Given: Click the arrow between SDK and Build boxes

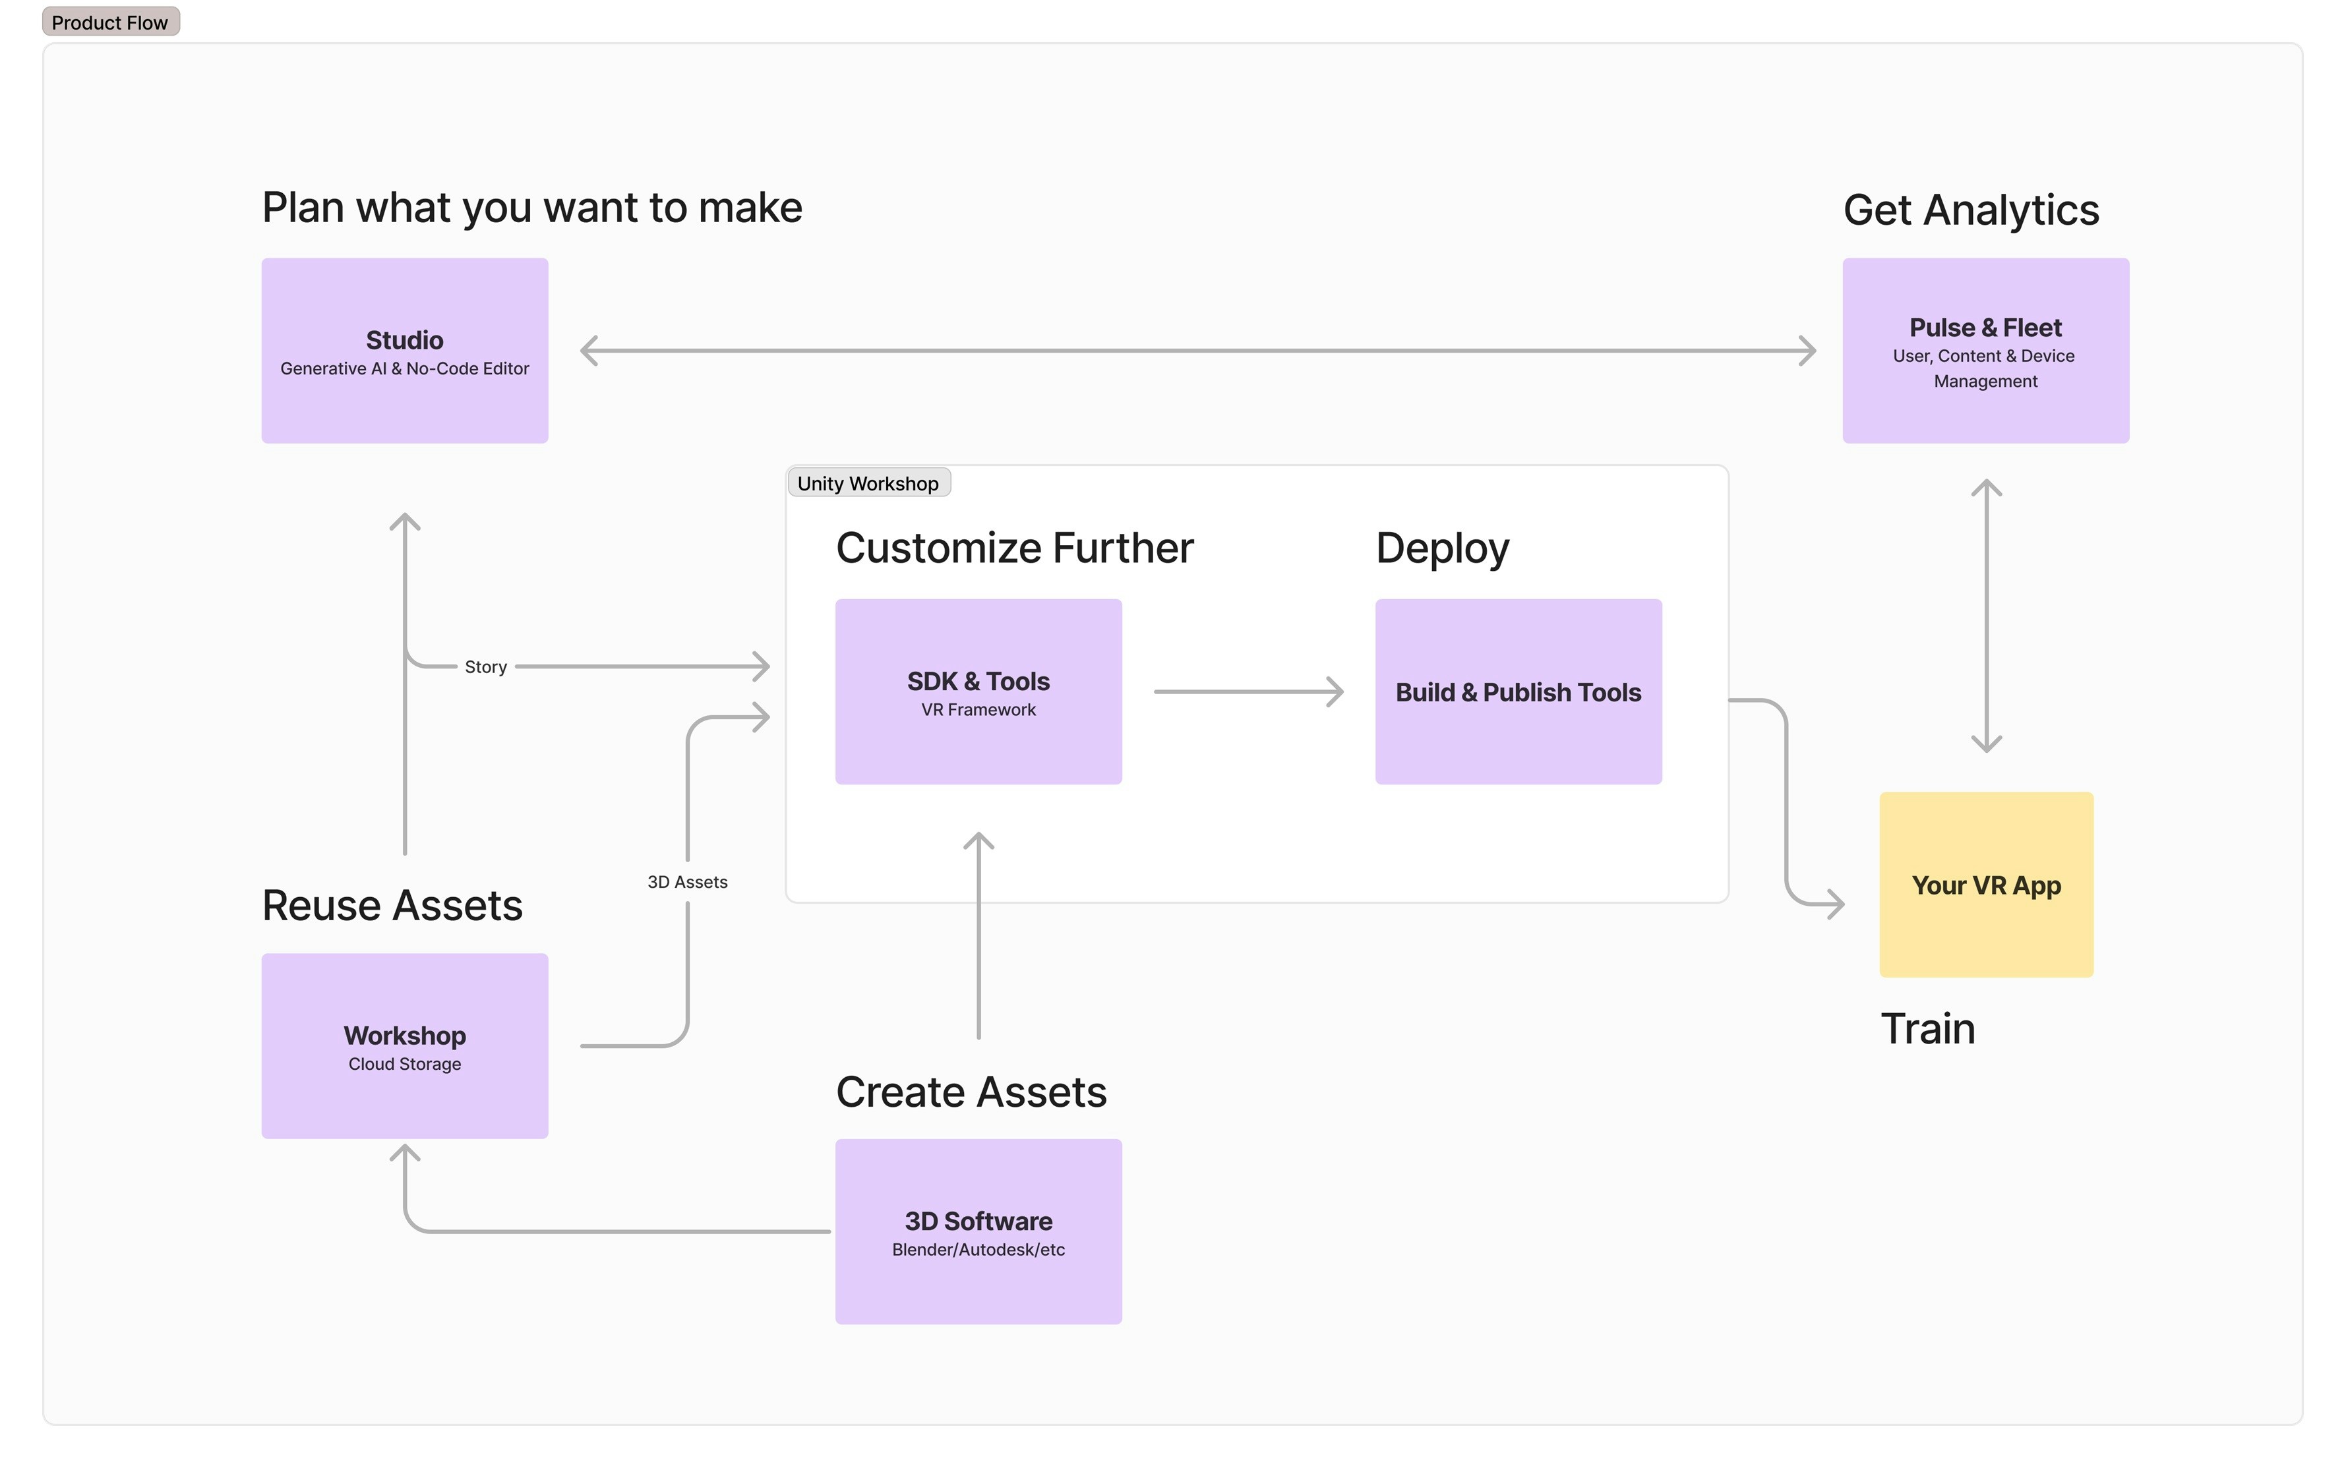Looking at the screenshot, I should [1248, 691].
